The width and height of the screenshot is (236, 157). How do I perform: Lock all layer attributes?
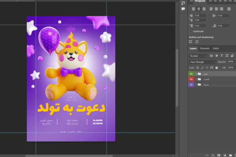pos(217,68)
